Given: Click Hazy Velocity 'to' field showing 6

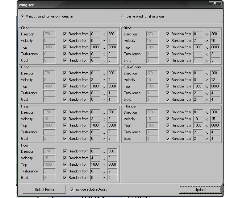Looking at the screenshot, I should (112, 119).
